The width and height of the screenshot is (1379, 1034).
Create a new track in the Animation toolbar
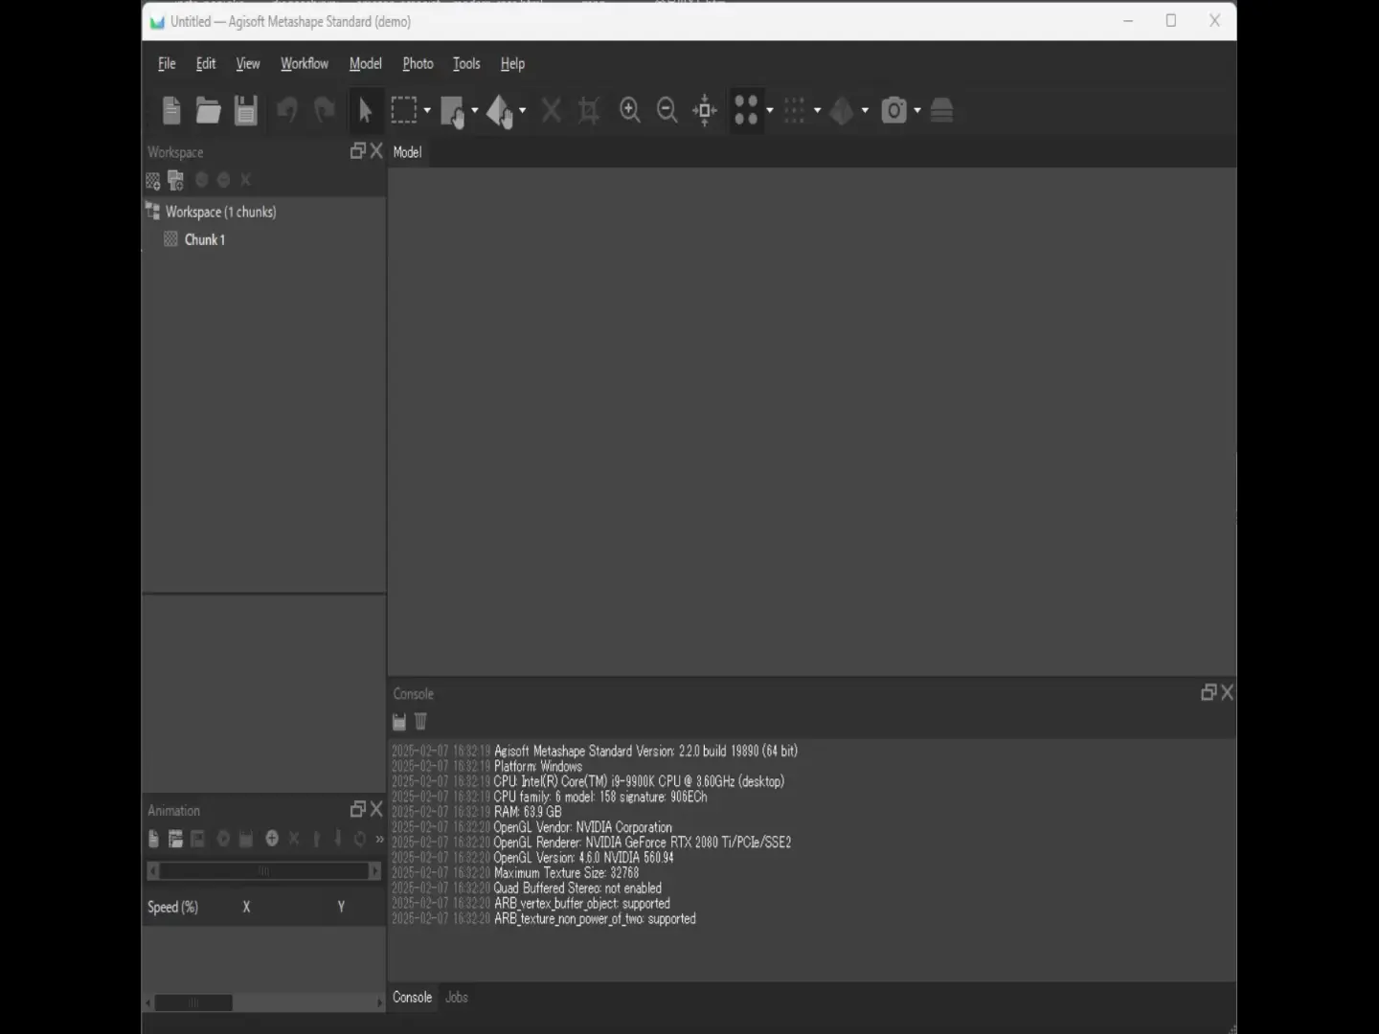coord(153,839)
